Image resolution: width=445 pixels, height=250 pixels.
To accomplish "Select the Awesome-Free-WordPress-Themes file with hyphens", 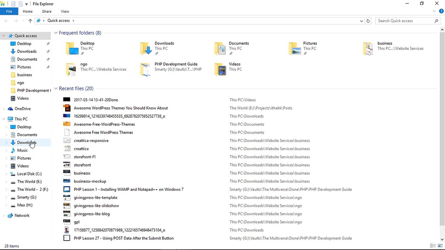I will click(x=104, y=124).
